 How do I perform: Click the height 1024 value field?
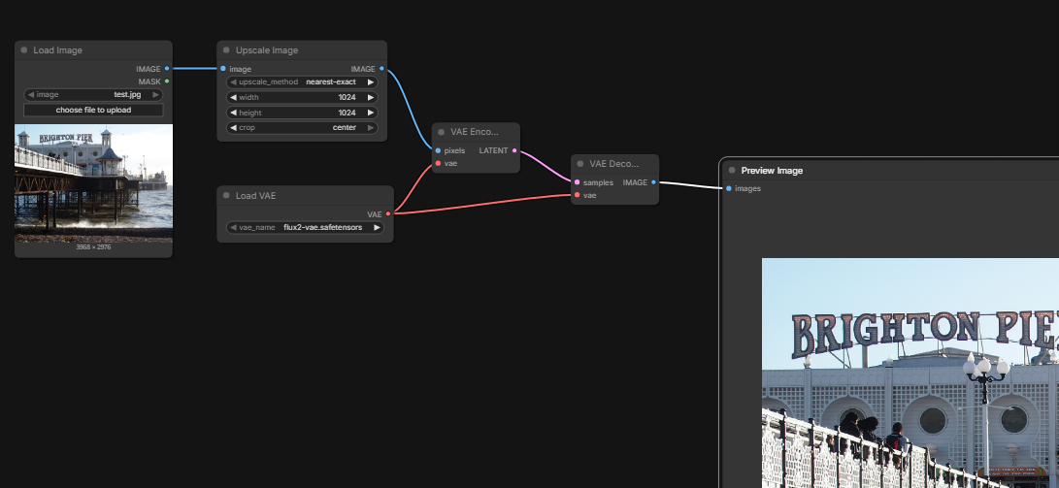302,113
